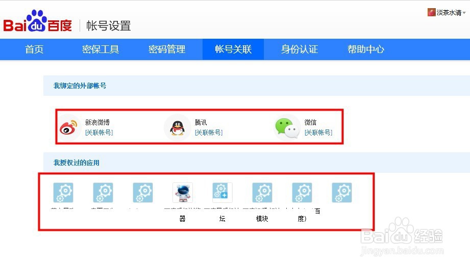470x267 pixels.
Task: Click the WeChat speech bubbles icon
Action: click(287, 128)
